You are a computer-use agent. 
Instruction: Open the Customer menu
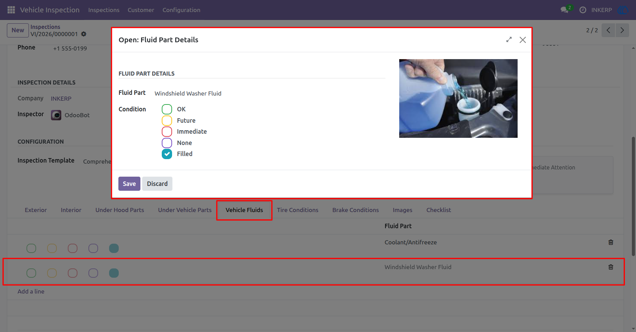[x=141, y=10]
